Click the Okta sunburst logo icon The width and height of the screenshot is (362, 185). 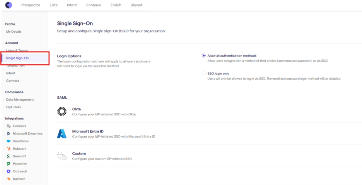pos(61,111)
